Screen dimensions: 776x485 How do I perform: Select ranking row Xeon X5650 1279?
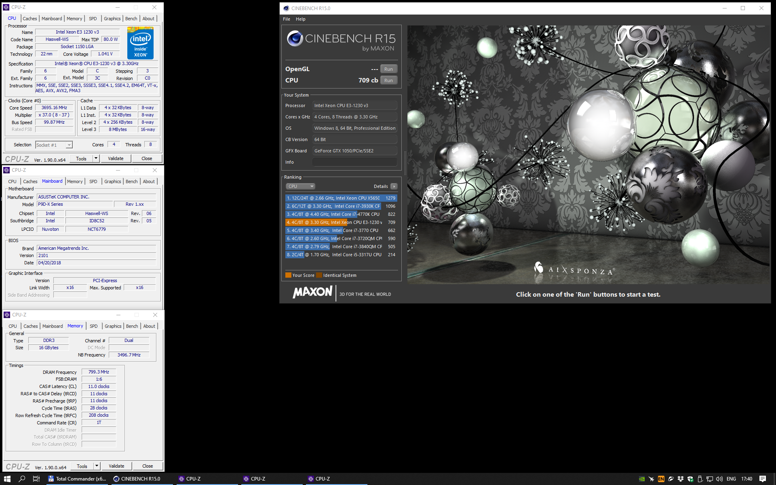click(341, 198)
